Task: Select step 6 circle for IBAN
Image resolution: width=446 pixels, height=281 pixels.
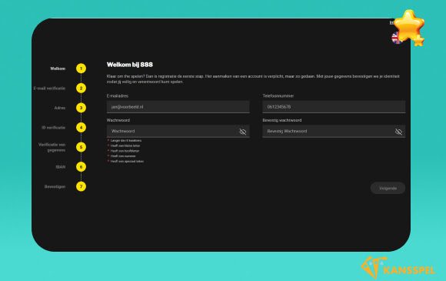Action: click(x=81, y=167)
